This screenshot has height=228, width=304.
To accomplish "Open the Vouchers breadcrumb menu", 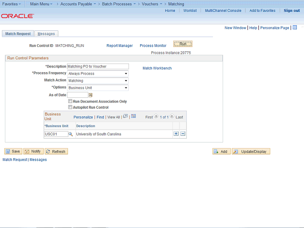I will click(152, 4).
